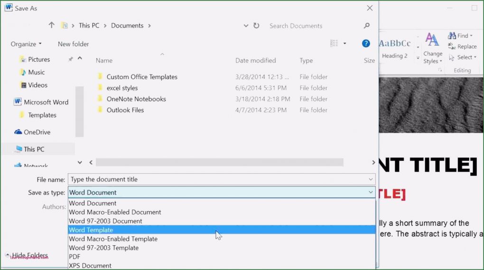Click the search magnifier icon
Viewport: 484px width, 270px height.
pos(366,26)
